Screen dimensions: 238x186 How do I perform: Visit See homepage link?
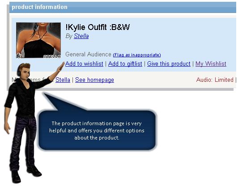pos(94,80)
